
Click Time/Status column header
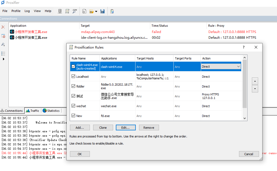[178, 26]
